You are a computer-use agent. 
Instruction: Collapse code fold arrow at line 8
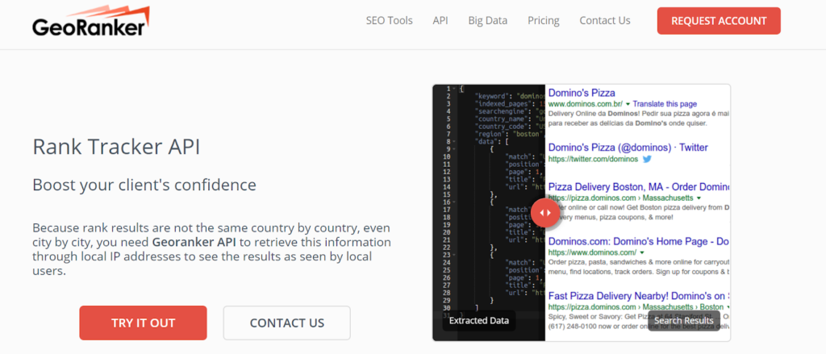455,142
